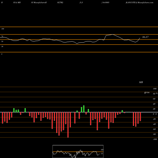The width and height of the screenshot is (158, 158).
Task: Click the RSI axis label 0
Action: (2, 54)
